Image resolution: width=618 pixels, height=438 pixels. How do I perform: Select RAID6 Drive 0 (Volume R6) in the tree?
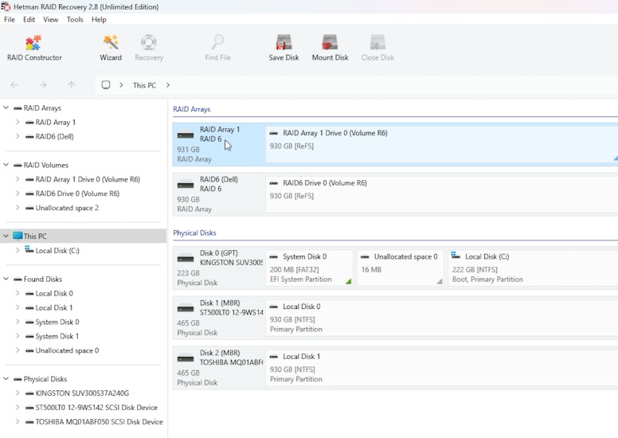point(77,194)
